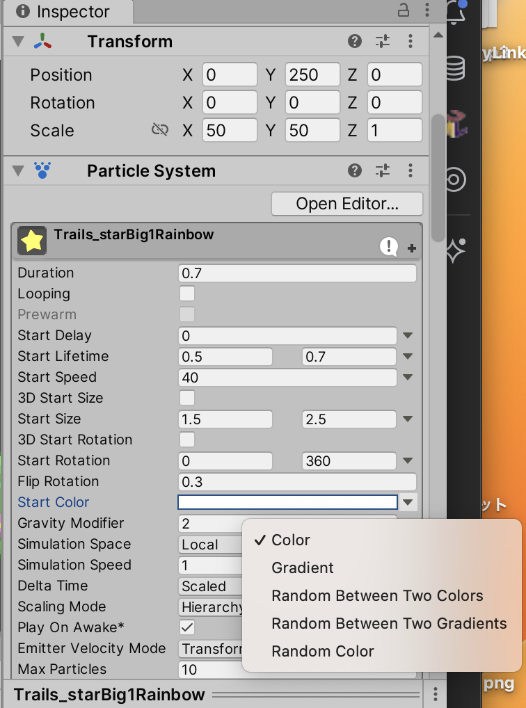526x708 pixels.
Task: Click the Transform component help icon
Action: (x=354, y=41)
